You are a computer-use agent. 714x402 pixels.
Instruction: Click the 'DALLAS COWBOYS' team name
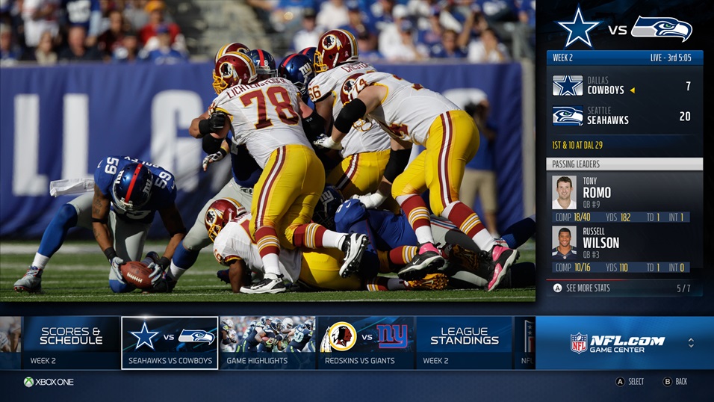click(605, 86)
